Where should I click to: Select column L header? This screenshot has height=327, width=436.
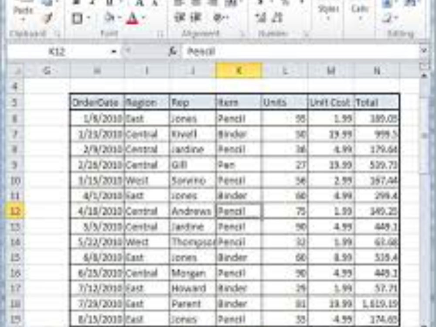coord(284,71)
